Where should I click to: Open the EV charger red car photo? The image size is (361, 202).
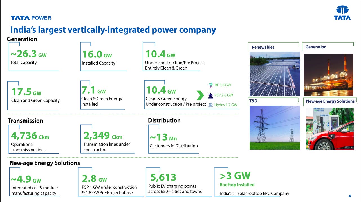tap(330, 128)
